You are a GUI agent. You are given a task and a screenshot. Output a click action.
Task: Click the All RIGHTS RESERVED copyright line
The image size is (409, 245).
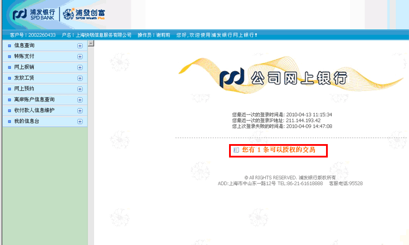(x=290, y=177)
